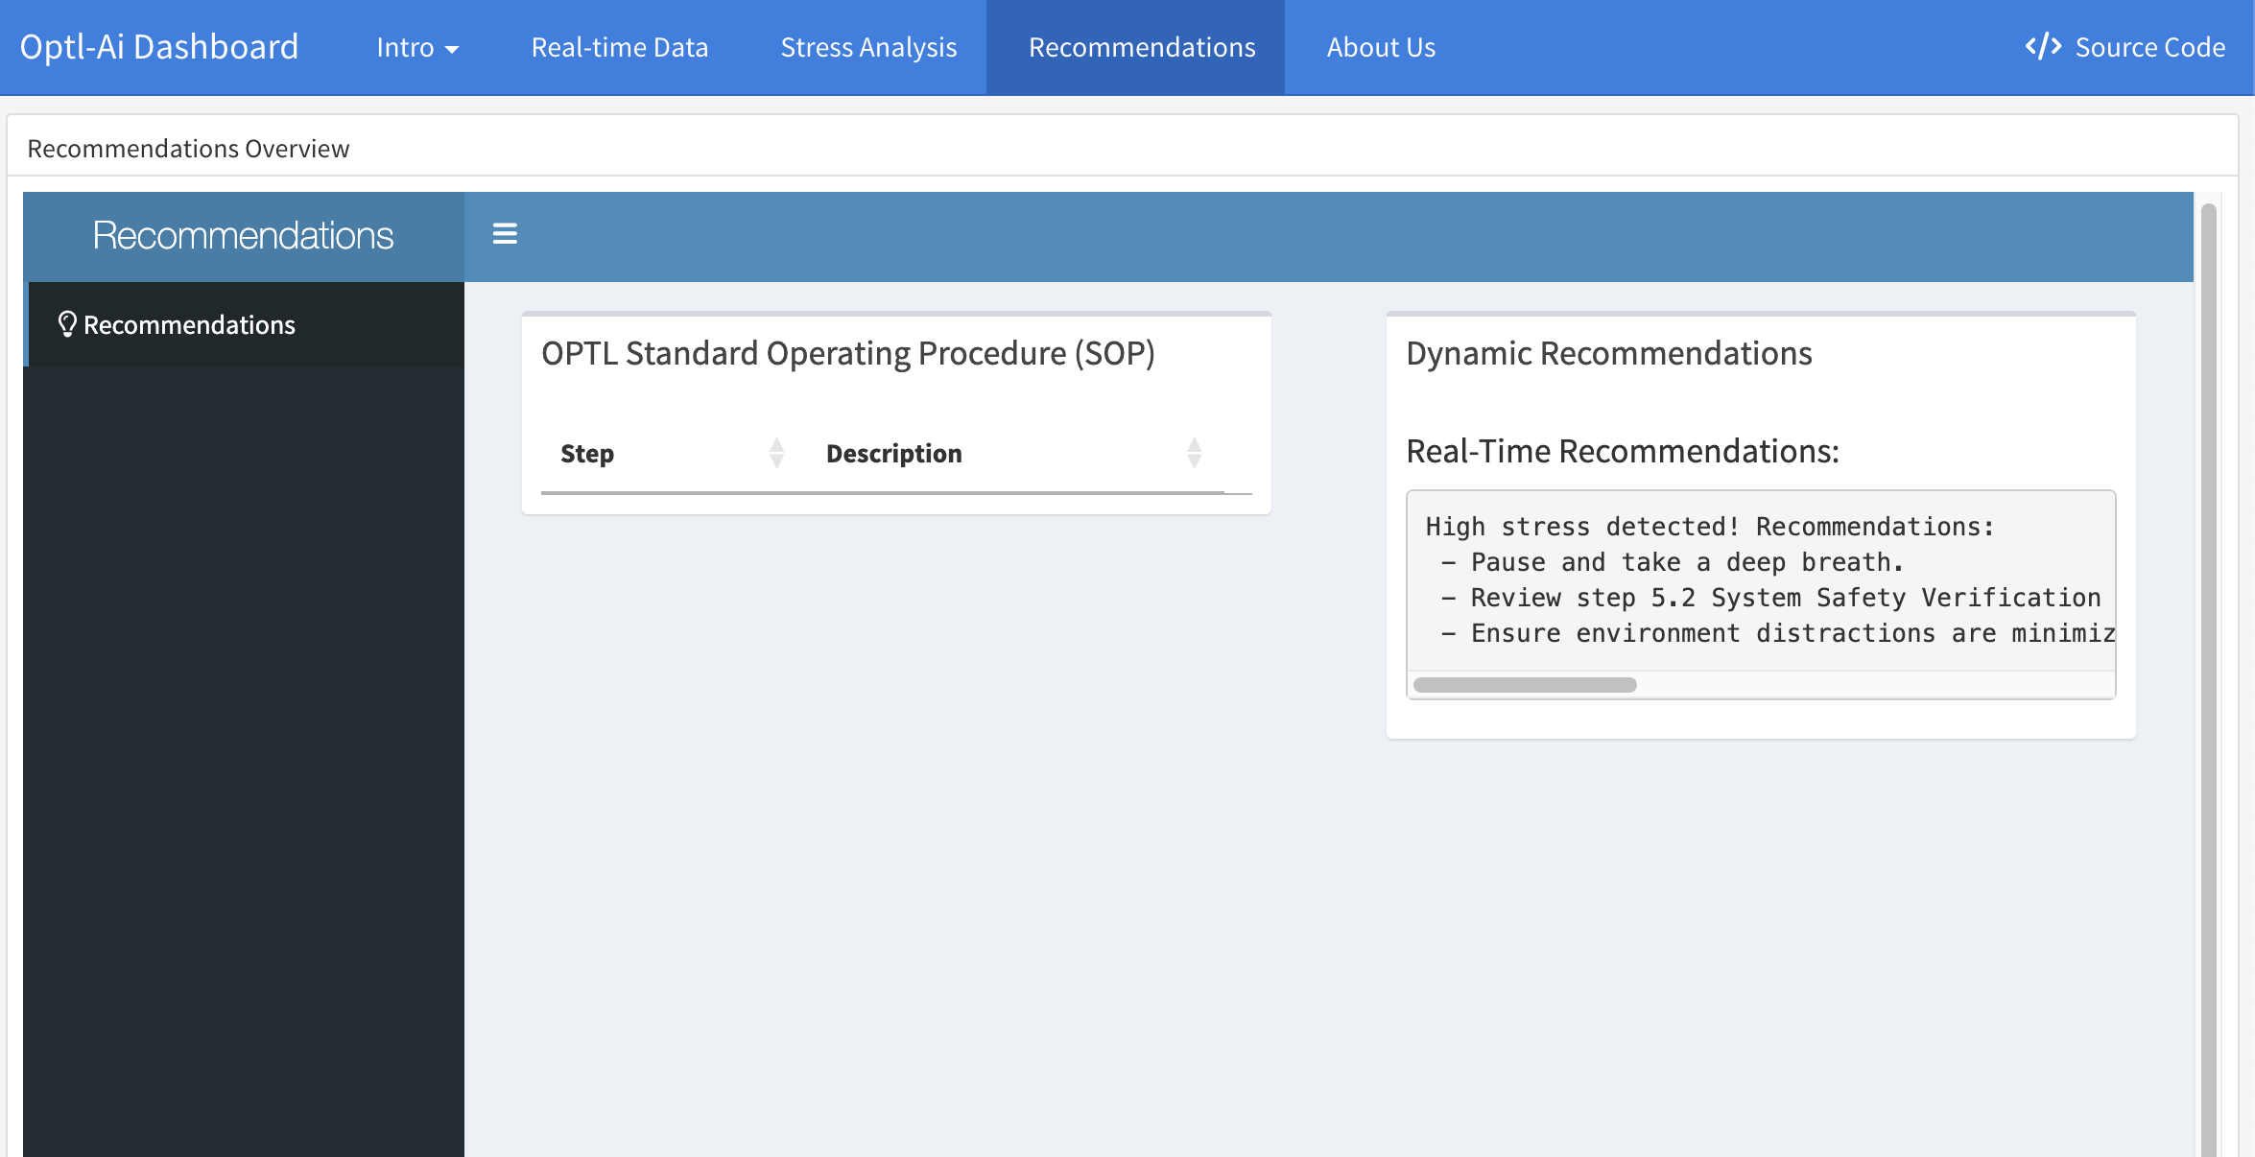Click the Recommendations sidebar header logo
This screenshot has height=1157, width=2255.
(243, 236)
